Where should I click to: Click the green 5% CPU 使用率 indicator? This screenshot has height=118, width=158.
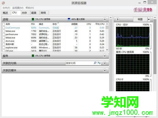pyautogui.click(x=33, y=19)
